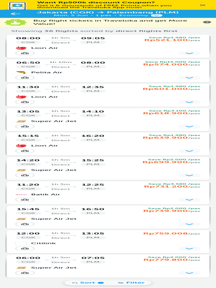
Task: Dismiss the Rp500k discount coupon banner
Action: 202,5
